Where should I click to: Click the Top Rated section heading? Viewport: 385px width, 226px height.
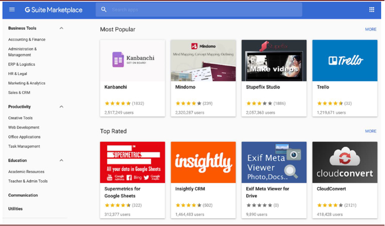(x=113, y=131)
